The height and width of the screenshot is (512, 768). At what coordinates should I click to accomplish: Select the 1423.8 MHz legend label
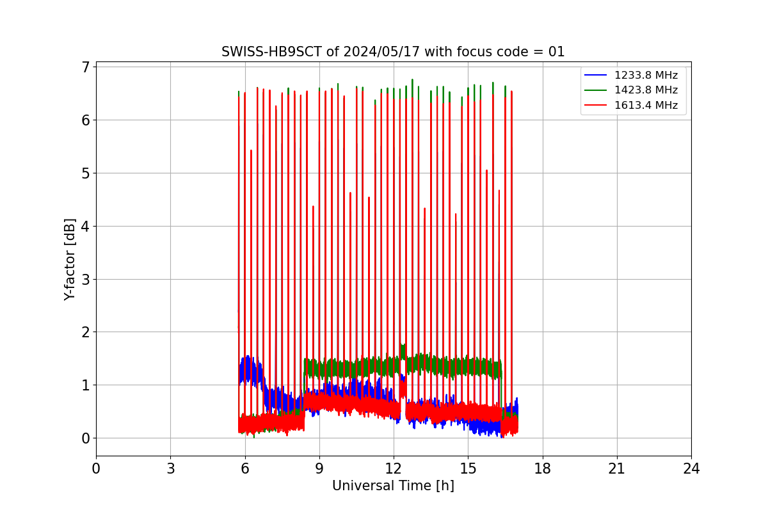coord(646,90)
